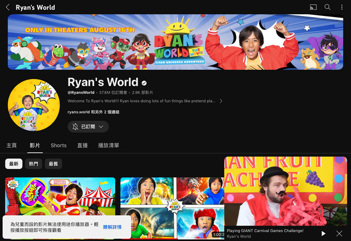Tap the mini player video preview
The image size is (351, 241).
(x=286, y=191)
